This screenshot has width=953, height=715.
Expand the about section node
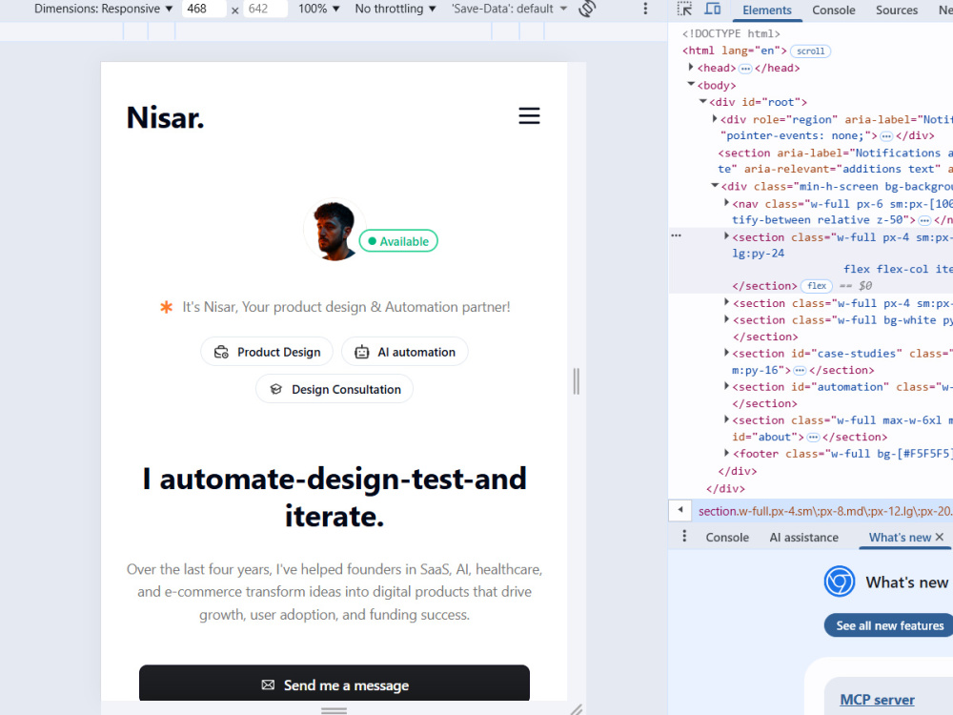click(726, 419)
